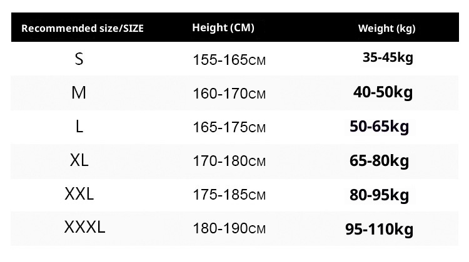Click the 50-65kg weight value
The width and height of the screenshot is (469, 262).
coord(380,127)
